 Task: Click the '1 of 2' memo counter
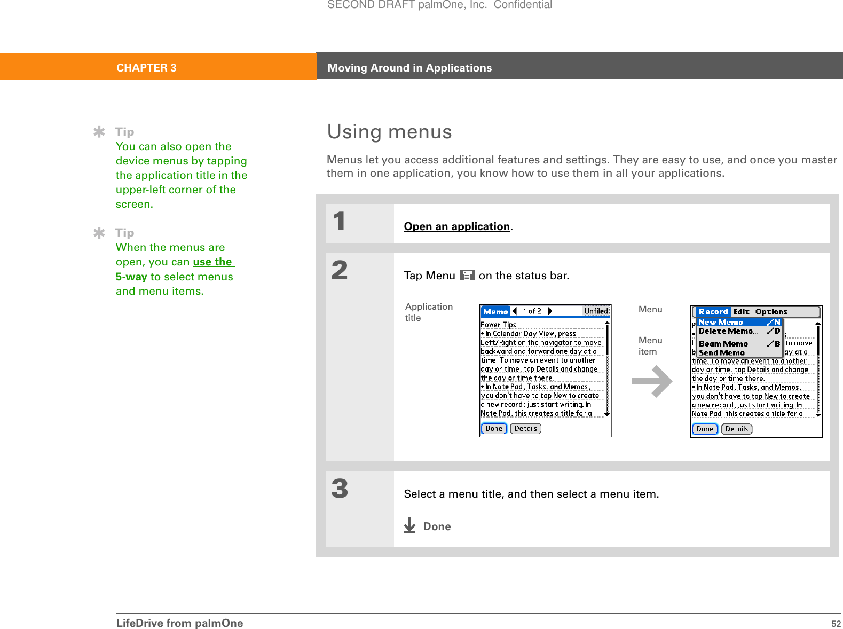[532, 311]
